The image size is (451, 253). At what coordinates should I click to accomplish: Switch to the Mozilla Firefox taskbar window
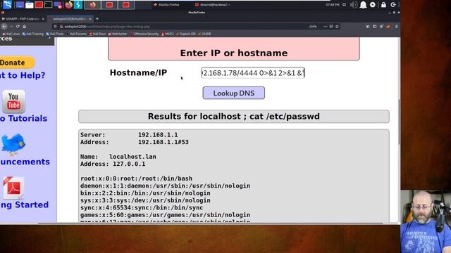(x=167, y=5)
